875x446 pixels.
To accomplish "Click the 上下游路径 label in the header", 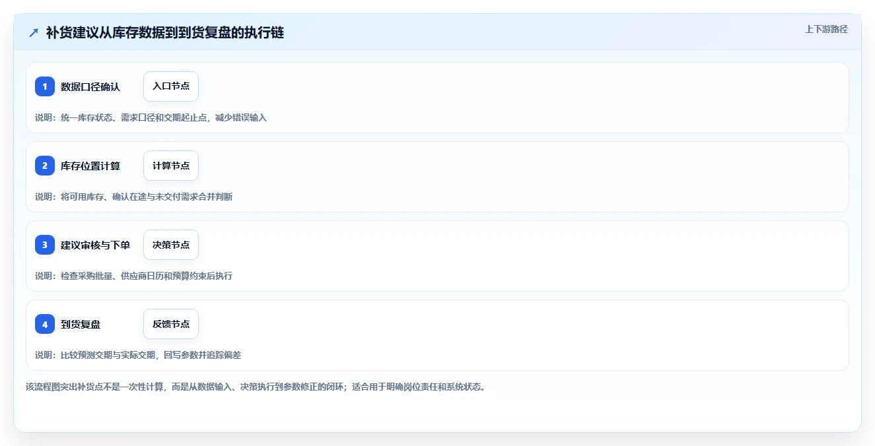I will click(x=826, y=29).
